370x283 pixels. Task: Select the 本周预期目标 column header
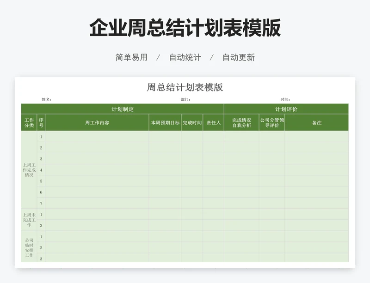165,122
